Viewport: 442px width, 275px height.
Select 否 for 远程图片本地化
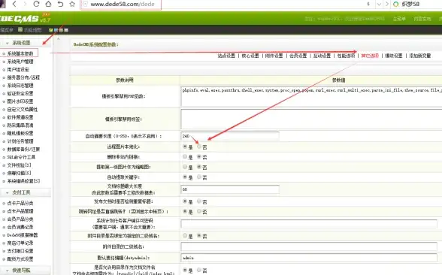coord(199,147)
